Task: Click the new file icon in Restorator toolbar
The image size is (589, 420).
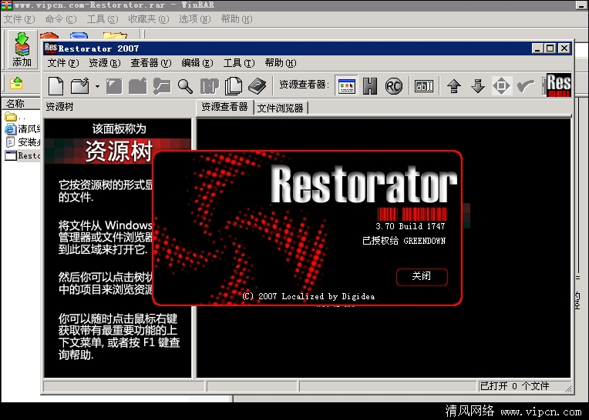Action: pyautogui.click(x=56, y=85)
